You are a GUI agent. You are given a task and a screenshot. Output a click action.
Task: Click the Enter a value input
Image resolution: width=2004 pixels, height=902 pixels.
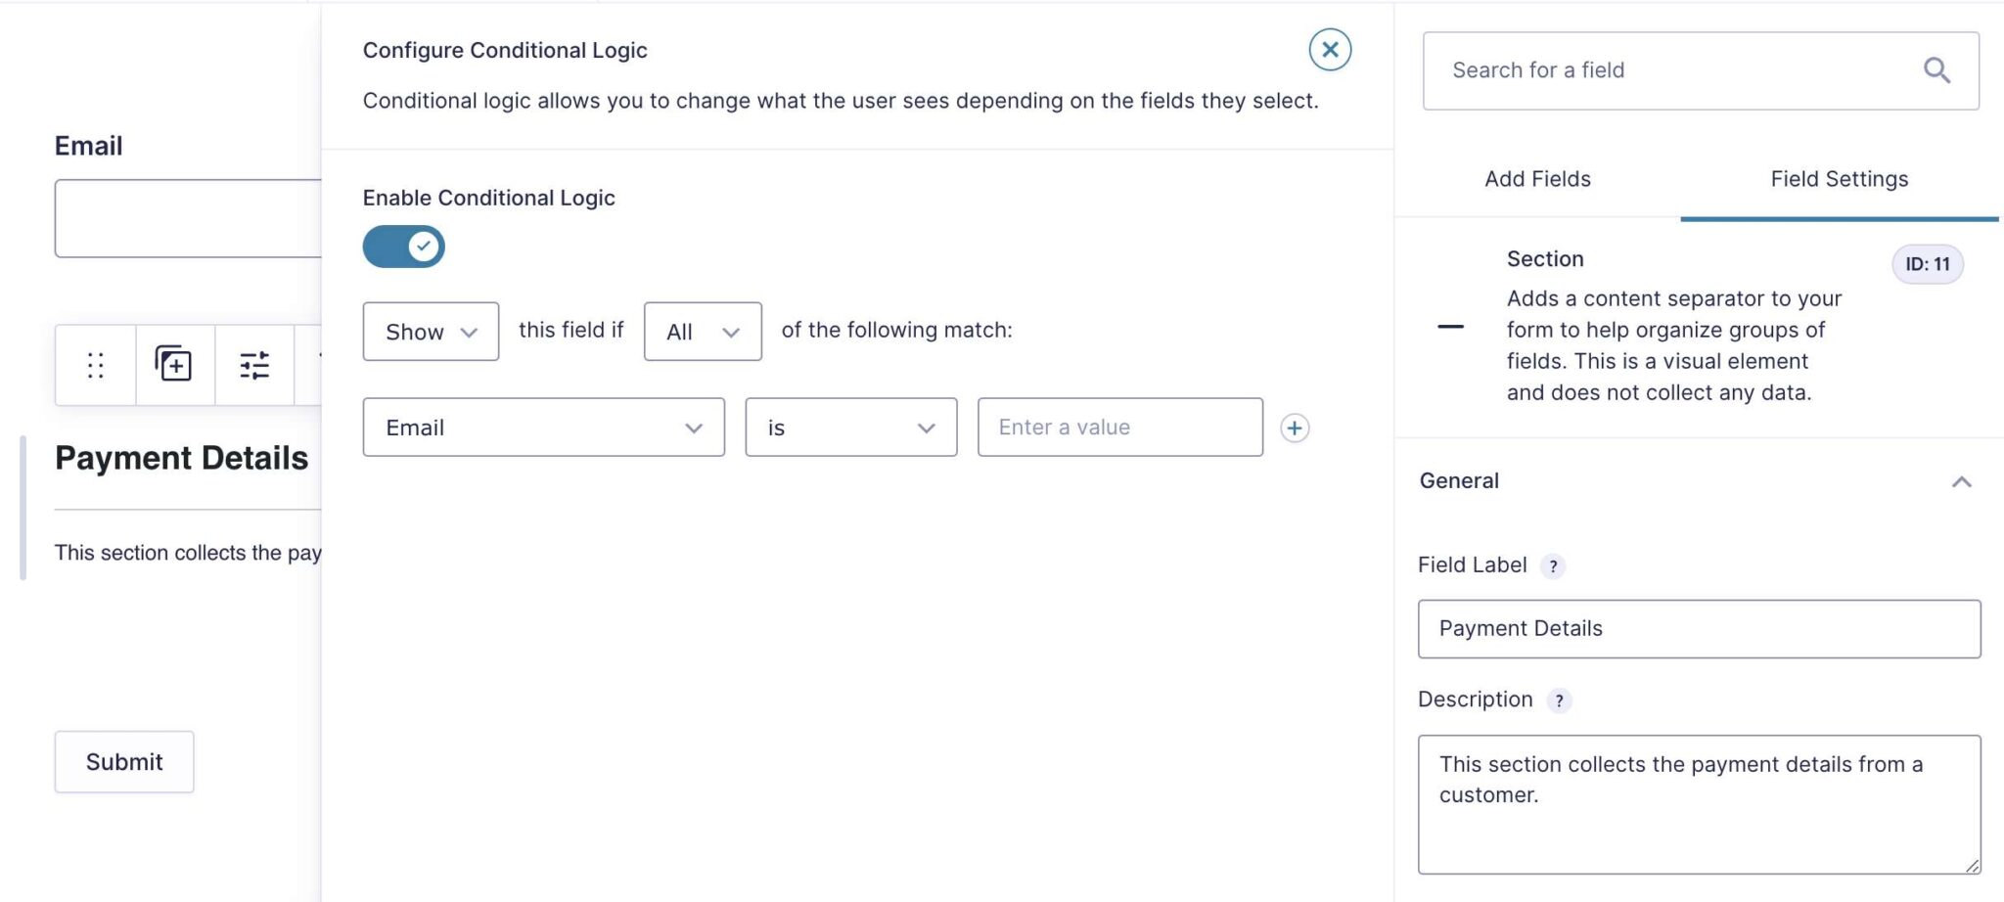coord(1119,428)
